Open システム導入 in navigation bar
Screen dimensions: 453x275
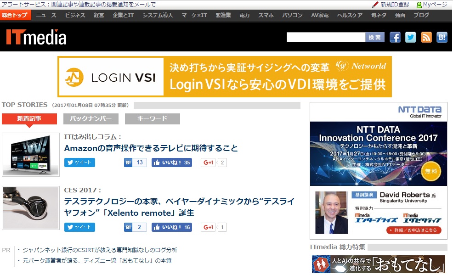(x=158, y=15)
